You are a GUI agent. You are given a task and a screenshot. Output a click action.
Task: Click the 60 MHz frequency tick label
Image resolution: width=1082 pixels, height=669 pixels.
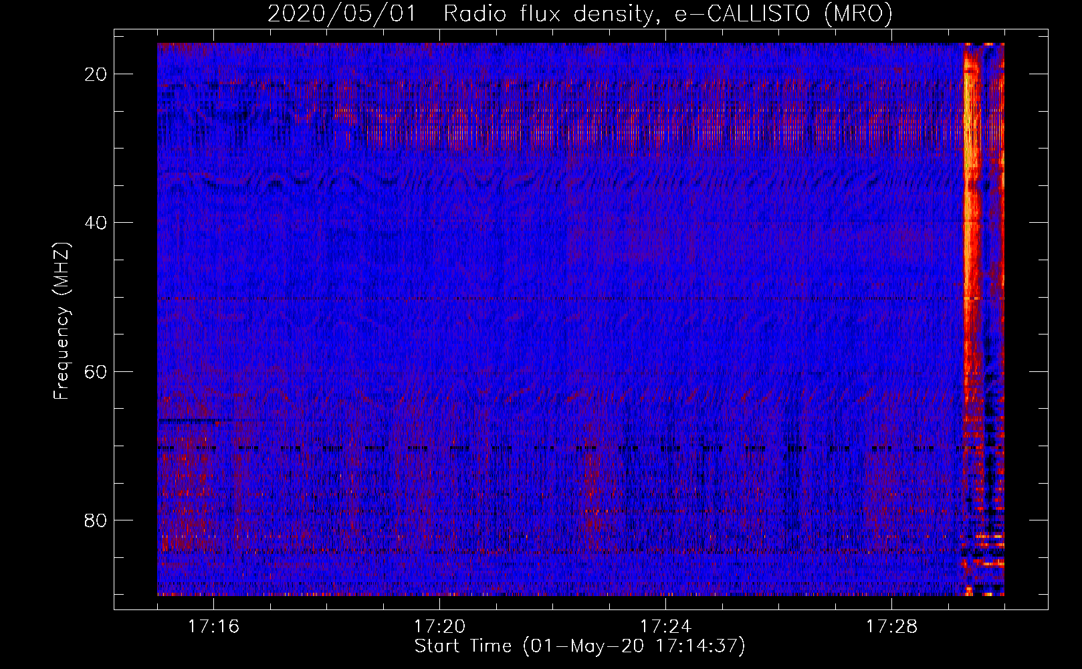(96, 371)
